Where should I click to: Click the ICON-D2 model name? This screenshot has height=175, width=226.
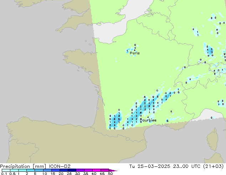pos(60,166)
